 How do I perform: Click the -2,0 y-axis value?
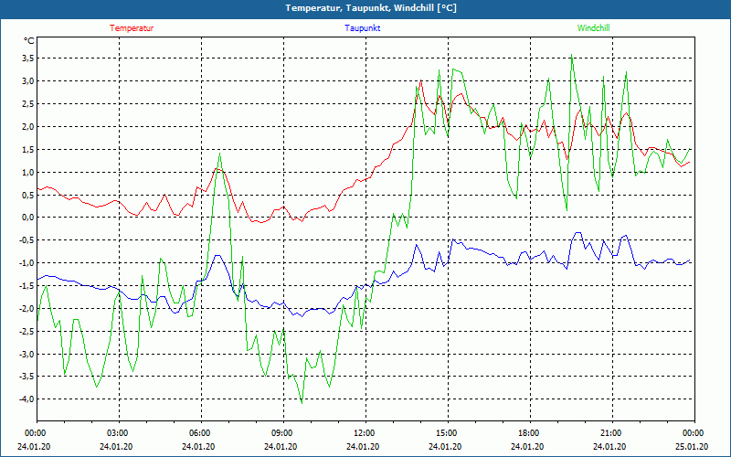point(26,309)
